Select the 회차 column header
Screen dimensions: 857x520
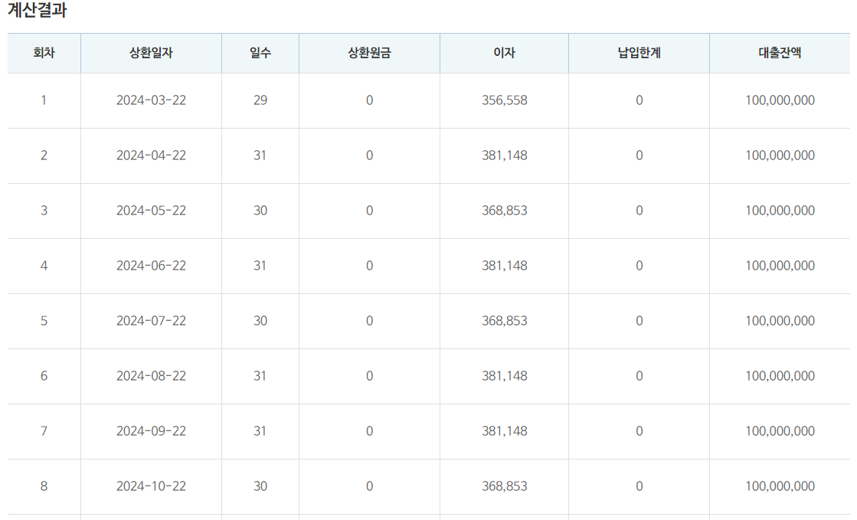(x=43, y=52)
